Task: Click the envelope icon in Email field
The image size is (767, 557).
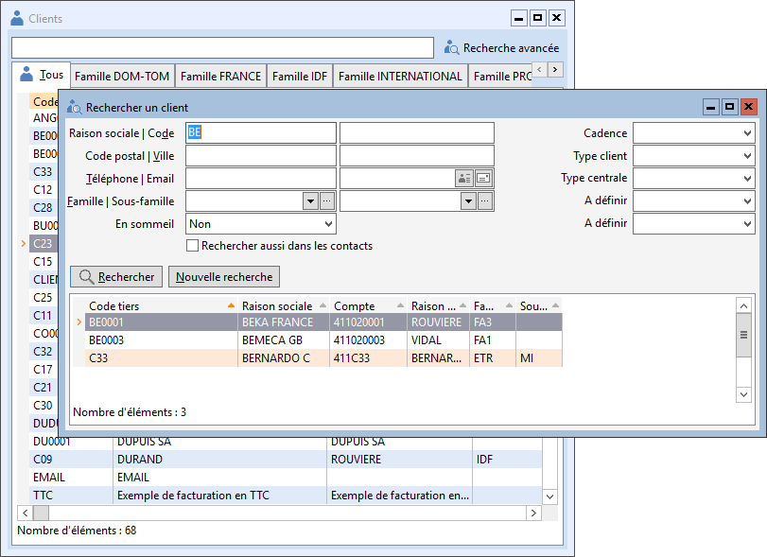Action: 483,179
